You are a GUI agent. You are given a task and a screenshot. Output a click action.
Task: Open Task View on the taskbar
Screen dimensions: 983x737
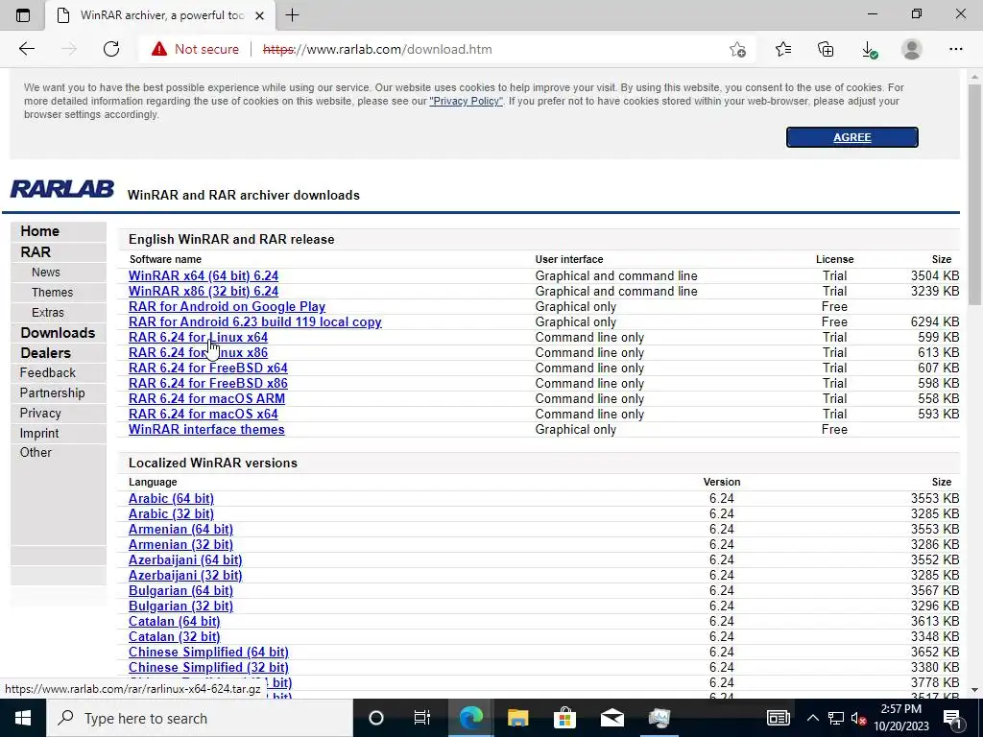(422, 718)
